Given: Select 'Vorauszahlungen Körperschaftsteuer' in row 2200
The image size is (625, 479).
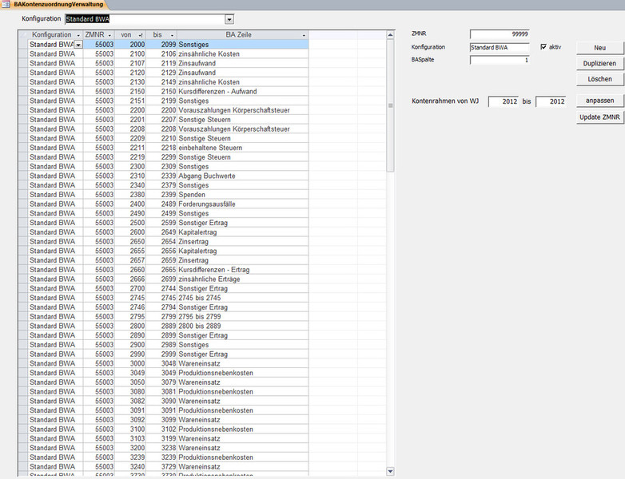Looking at the screenshot, I should click(x=243, y=110).
